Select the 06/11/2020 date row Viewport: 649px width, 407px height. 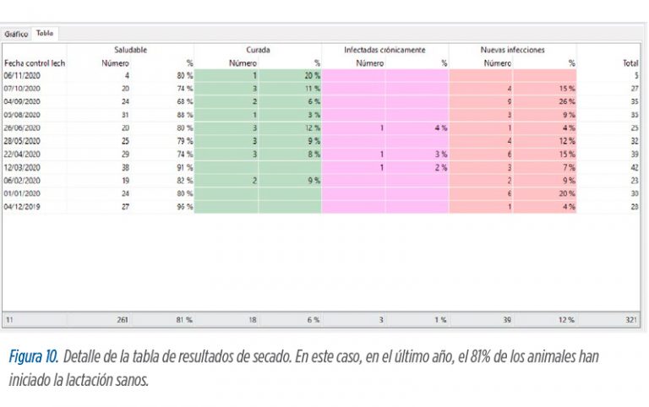[321, 76]
